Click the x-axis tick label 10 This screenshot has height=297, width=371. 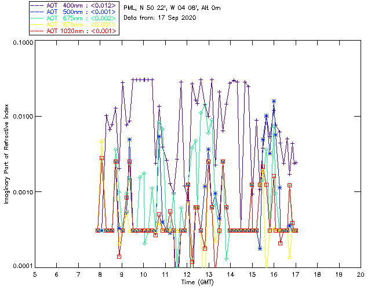143,274
